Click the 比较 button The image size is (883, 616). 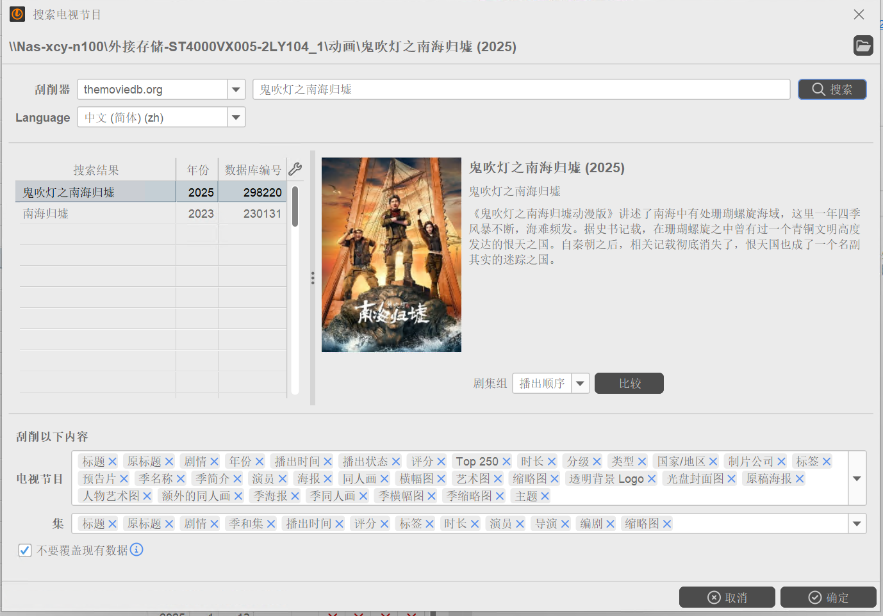point(629,383)
